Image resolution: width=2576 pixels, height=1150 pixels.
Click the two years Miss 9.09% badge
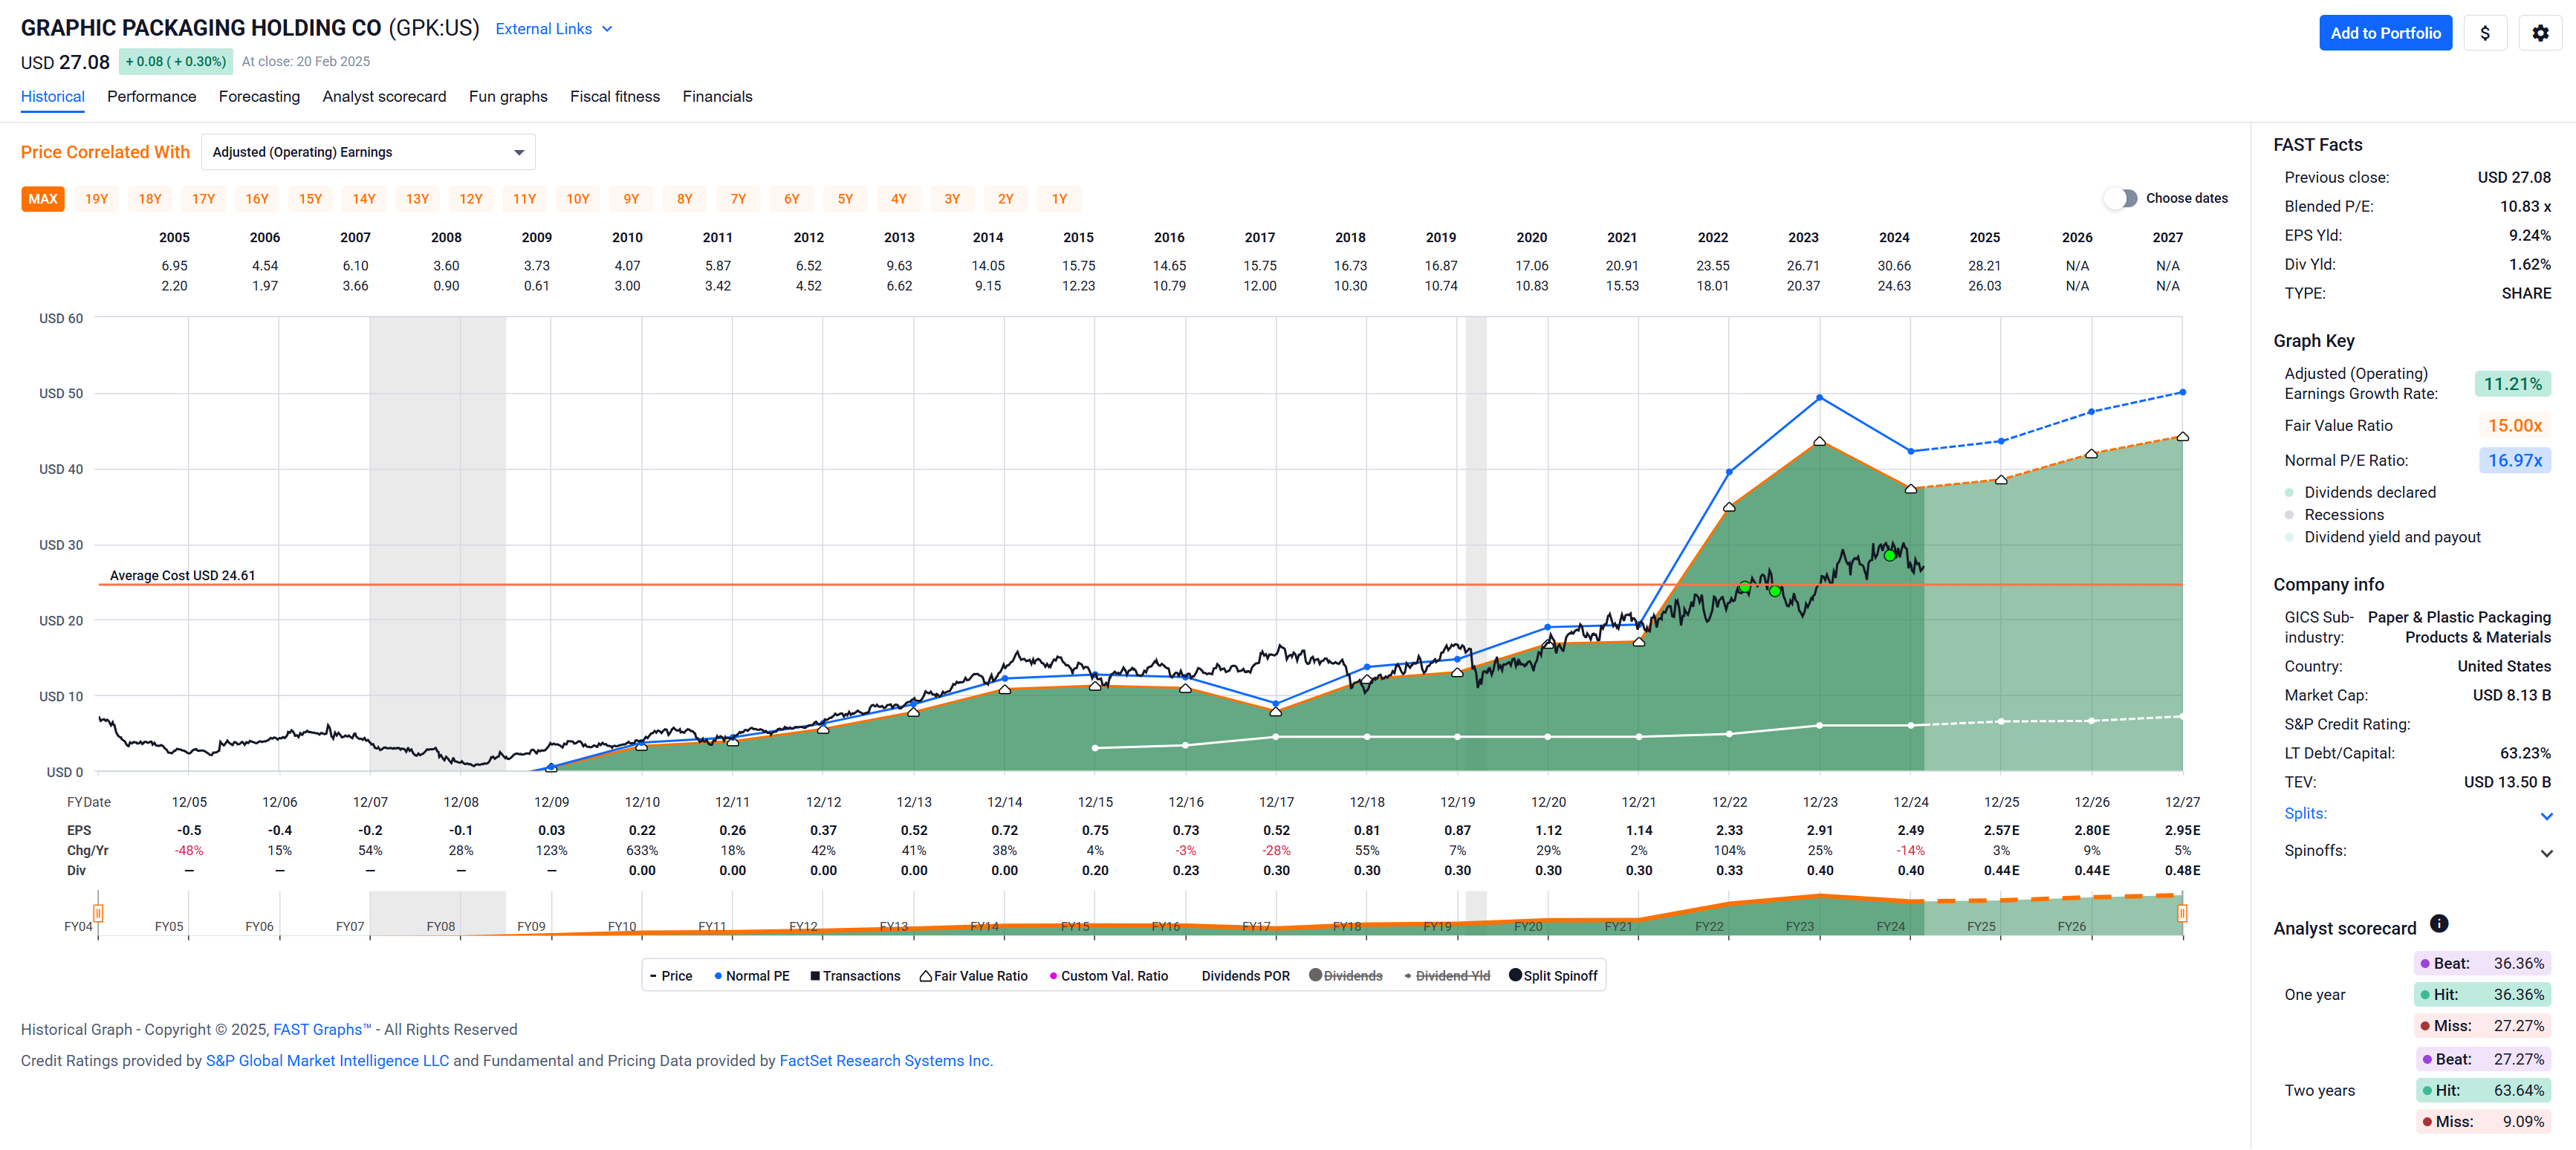tap(2482, 1122)
